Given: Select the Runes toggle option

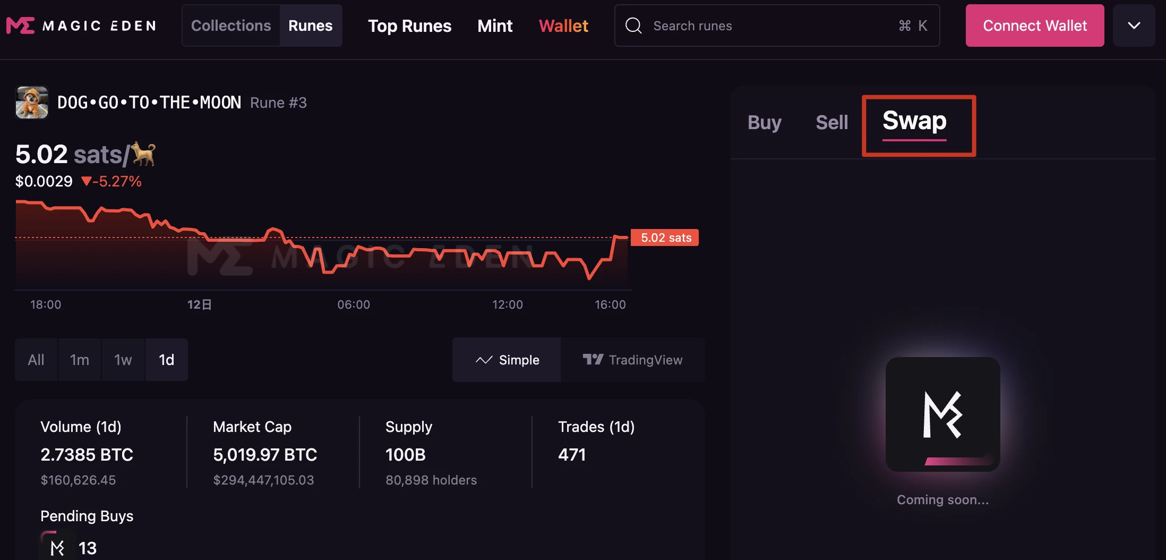Looking at the screenshot, I should 310,26.
